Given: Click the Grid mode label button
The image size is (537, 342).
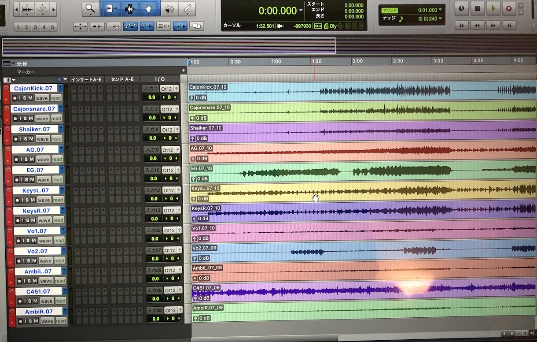Looking at the screenshot, I should (x=389, y=10).
